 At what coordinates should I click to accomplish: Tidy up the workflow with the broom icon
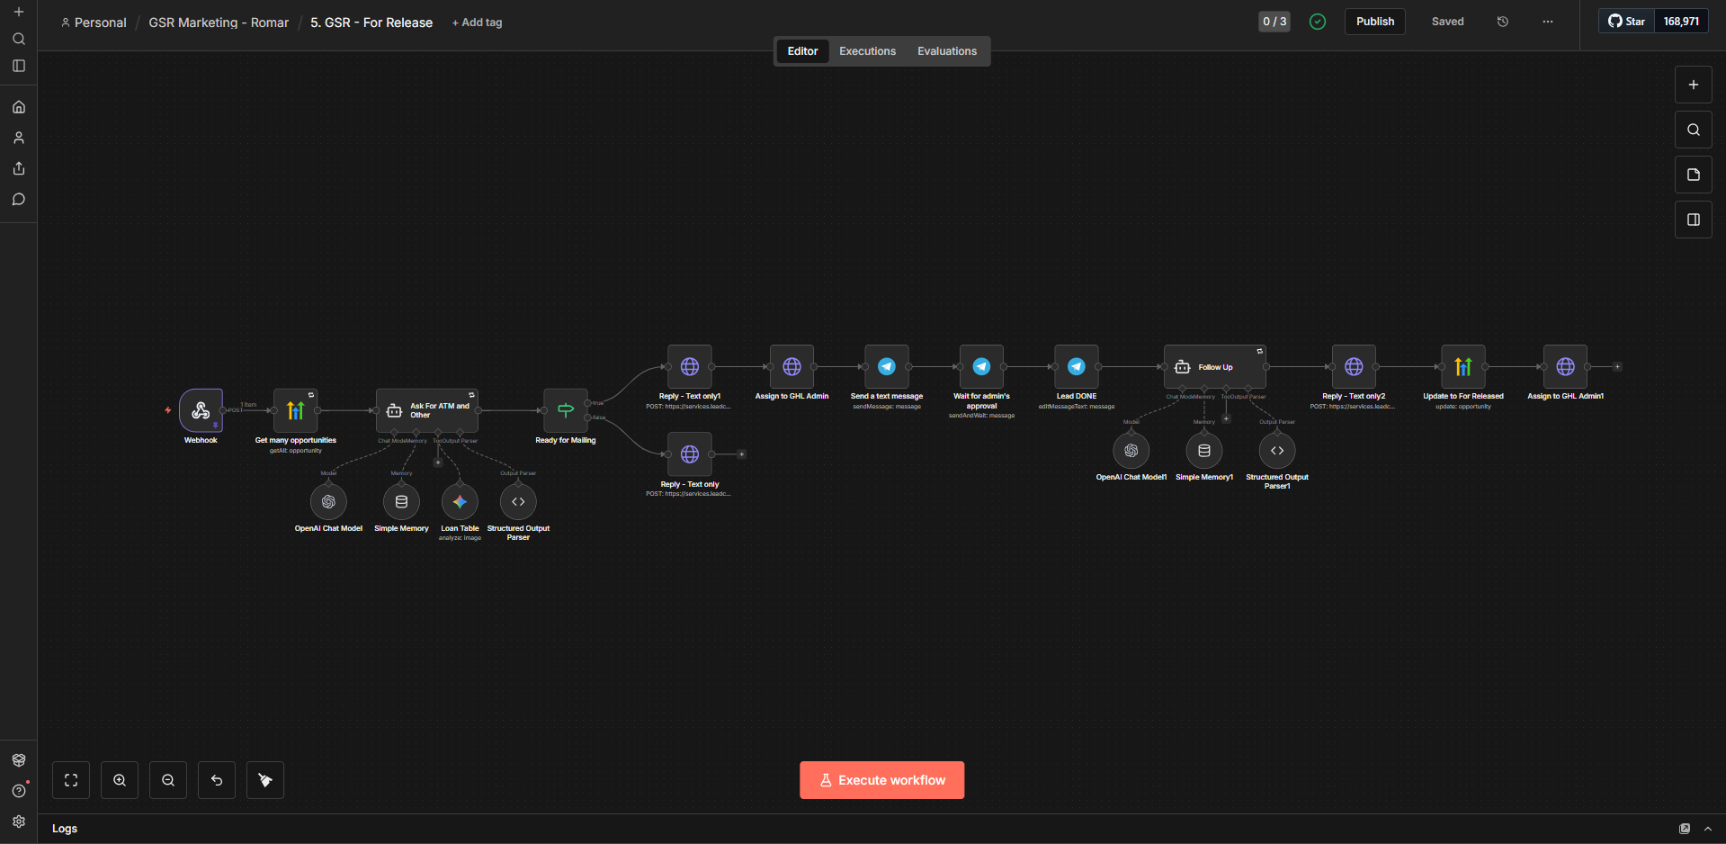[x=265, y=780]
